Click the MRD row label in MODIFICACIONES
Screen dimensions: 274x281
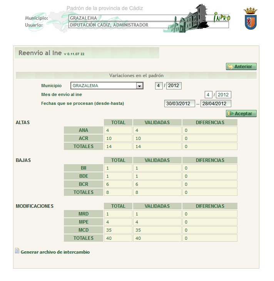pyautogui.click(x=84, y=214)
